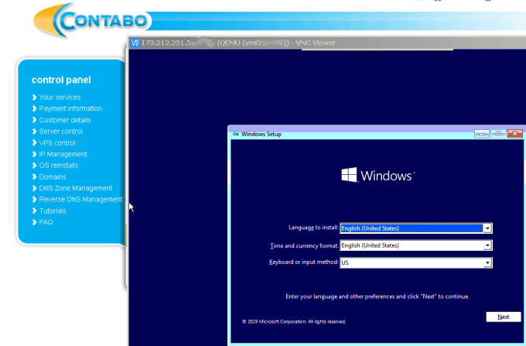Open the Language to install dropdown
Viewport: 526px width, 346px height.
coord(416,228)
